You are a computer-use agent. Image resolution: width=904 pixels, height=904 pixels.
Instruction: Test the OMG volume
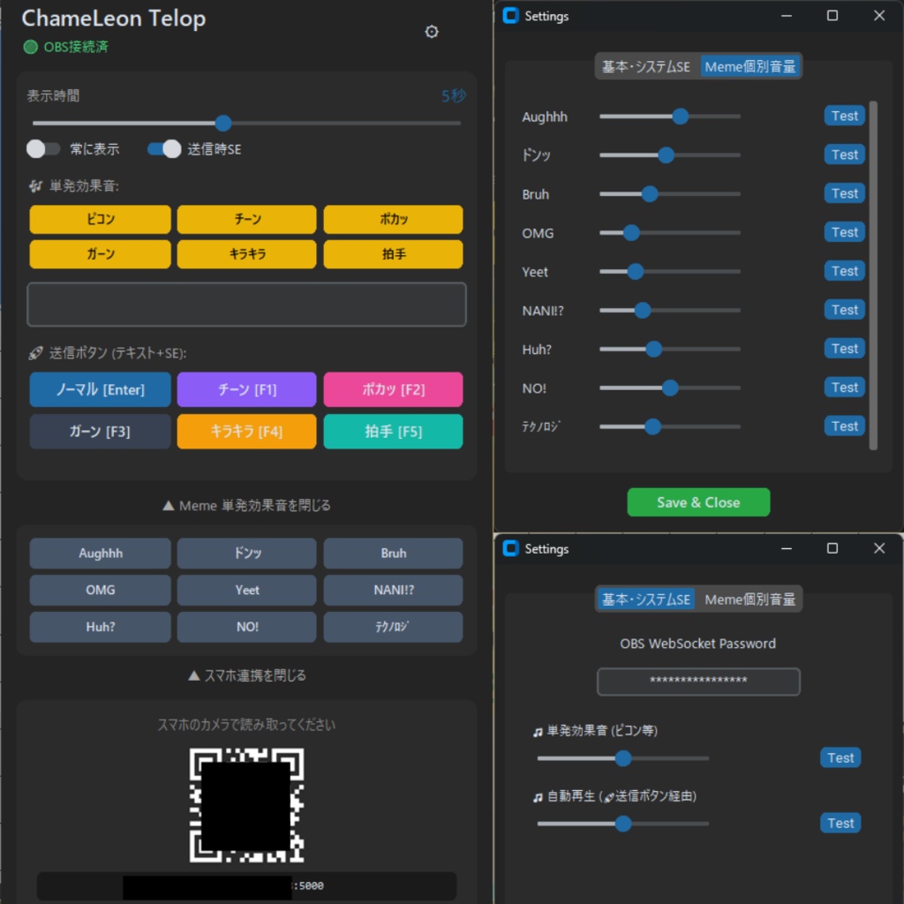[844, 232]
